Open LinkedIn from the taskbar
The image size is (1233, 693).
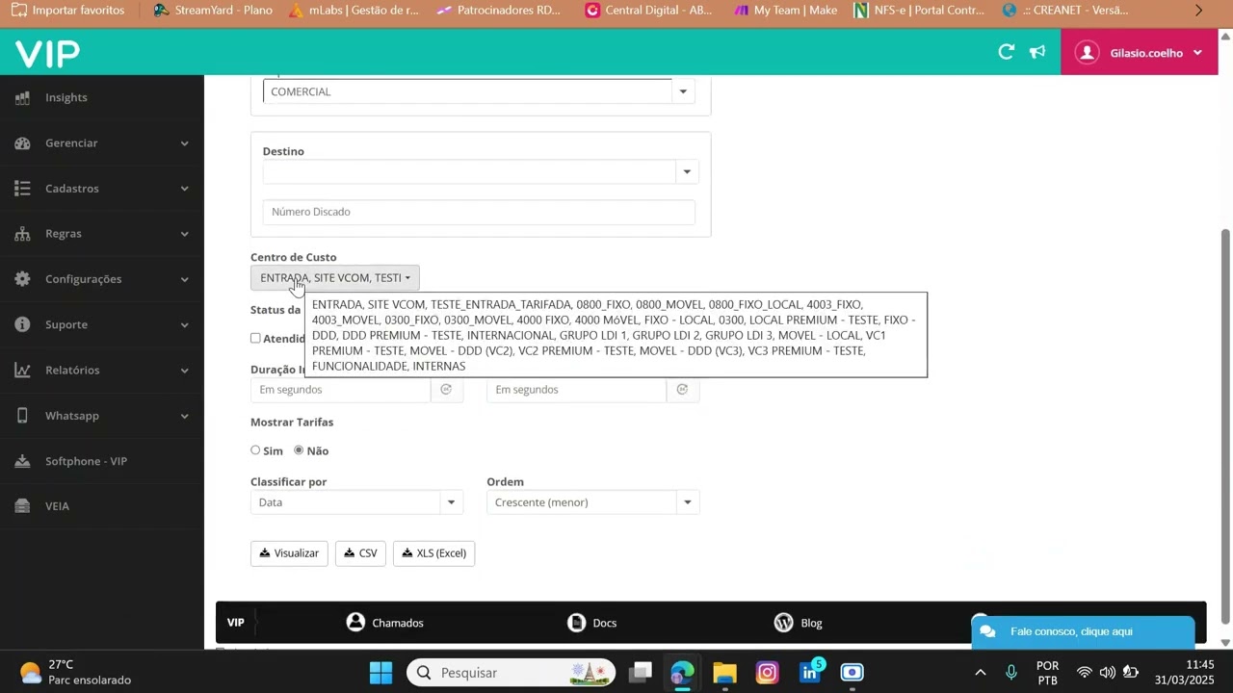810,672
